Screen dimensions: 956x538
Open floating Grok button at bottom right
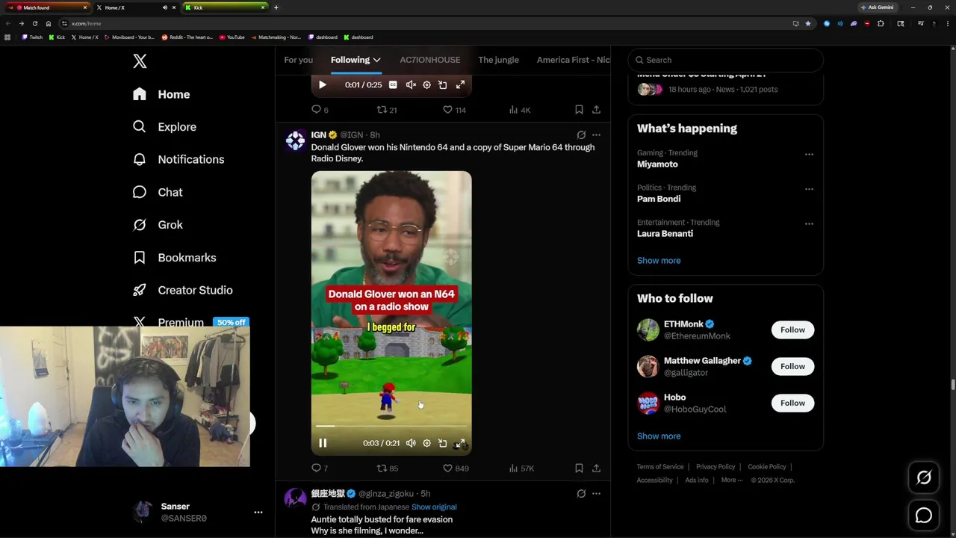tap(924, 478)
